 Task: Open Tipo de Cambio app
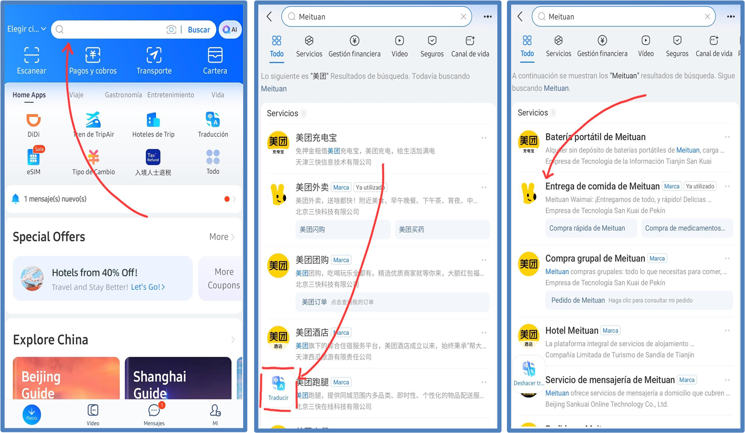(x=93, y=162)
